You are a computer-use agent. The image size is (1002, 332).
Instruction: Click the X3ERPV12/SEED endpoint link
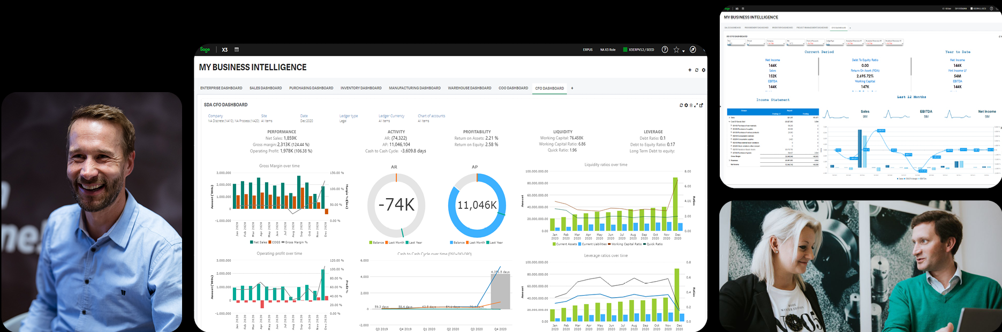click(x=641, y=50)
